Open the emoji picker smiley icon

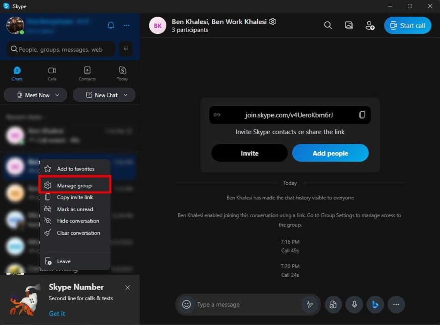coord(186,304)
